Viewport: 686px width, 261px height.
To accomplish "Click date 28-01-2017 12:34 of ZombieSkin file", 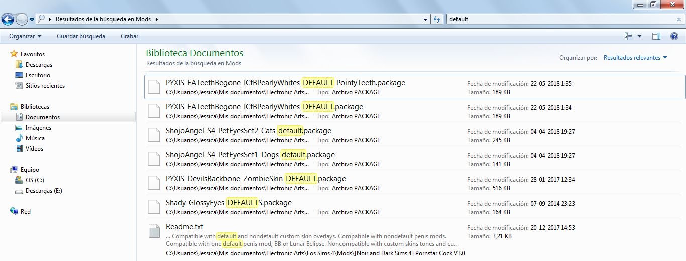I will [552, 180].
